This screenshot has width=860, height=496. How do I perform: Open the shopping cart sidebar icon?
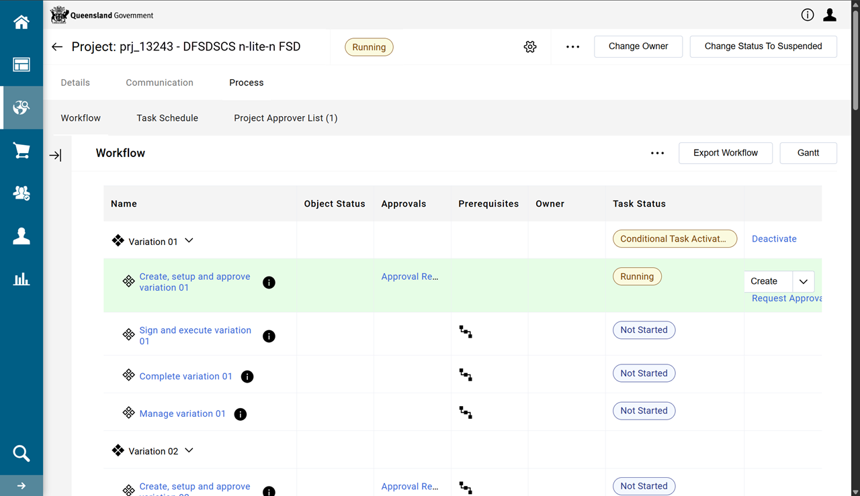pos(21,150)
